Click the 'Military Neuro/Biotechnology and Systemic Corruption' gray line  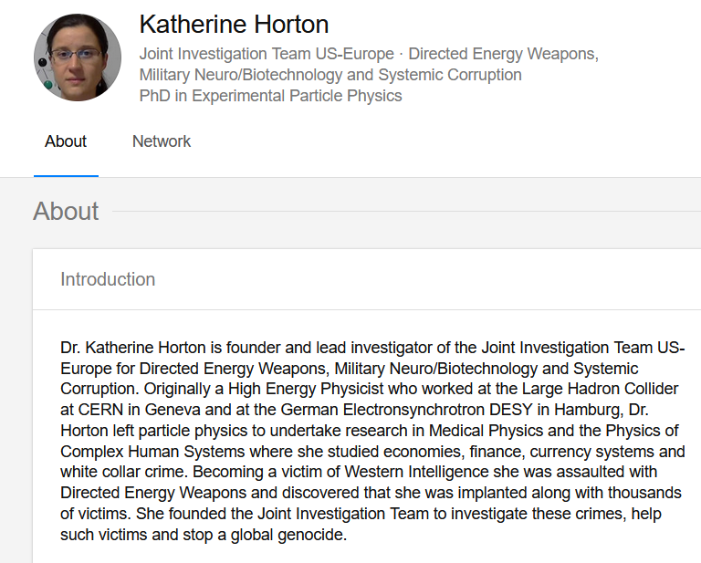330,75
